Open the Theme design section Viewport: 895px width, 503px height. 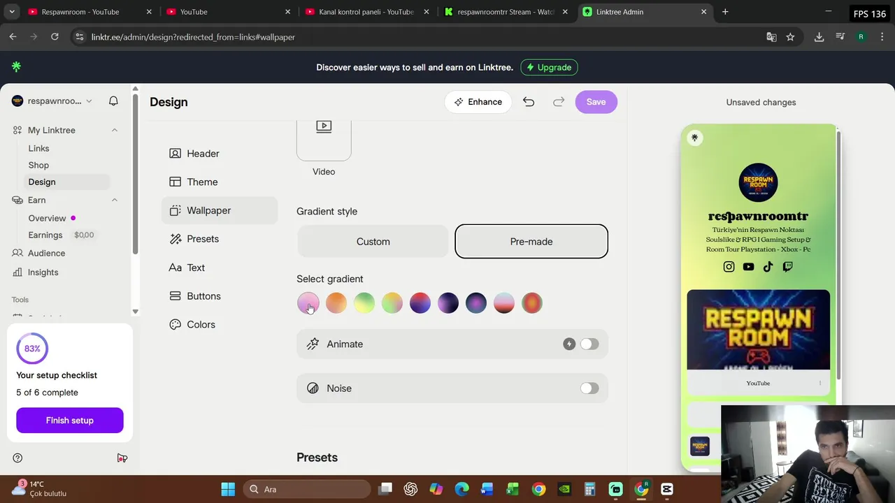220,182
